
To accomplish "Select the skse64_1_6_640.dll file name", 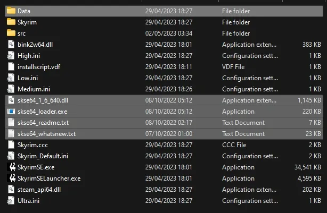I will (43, 100).
